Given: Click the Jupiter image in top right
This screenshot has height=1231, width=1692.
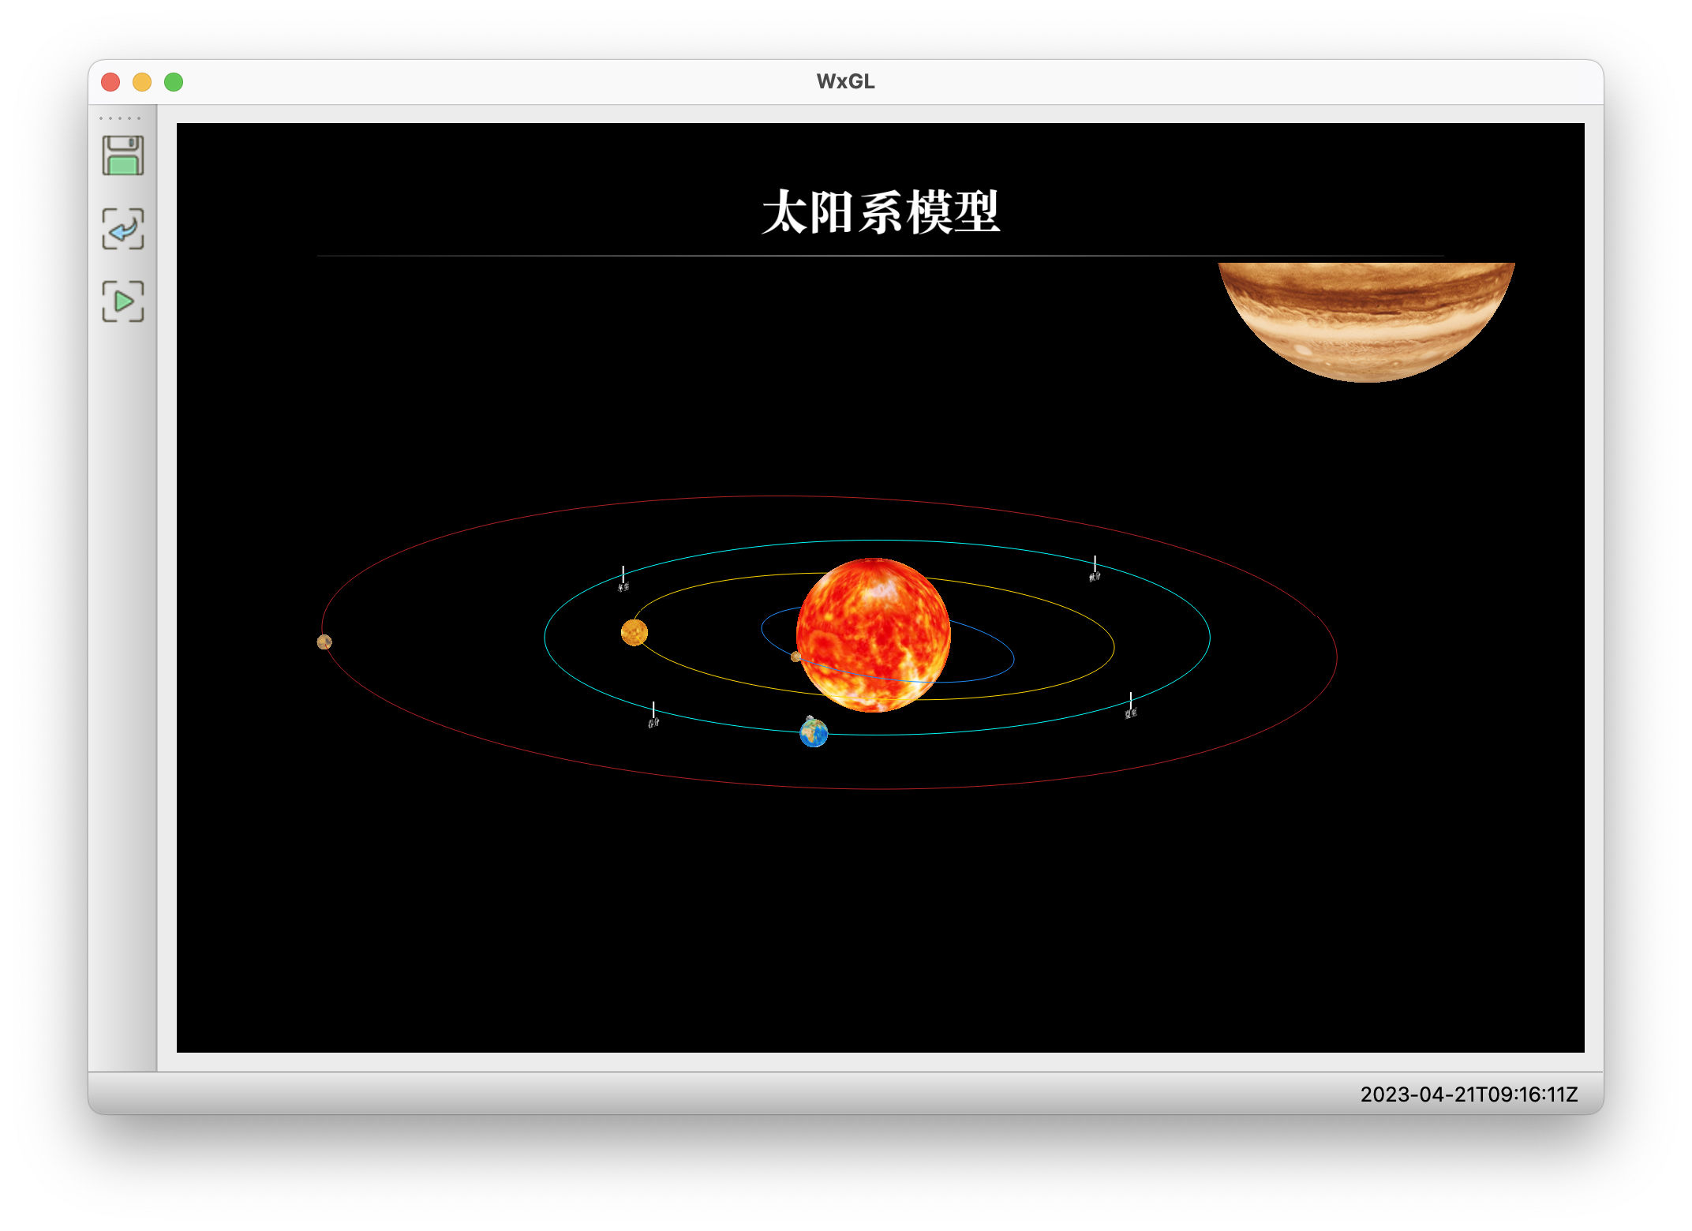Looking at the screenshot, I should (1366, 316).
